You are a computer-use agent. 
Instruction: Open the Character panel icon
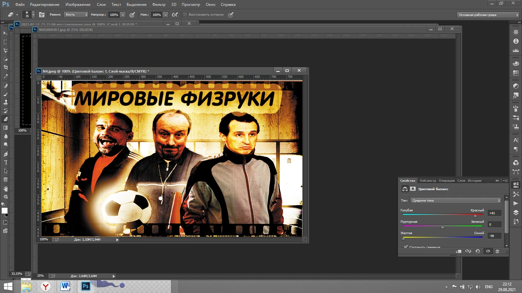516,140
